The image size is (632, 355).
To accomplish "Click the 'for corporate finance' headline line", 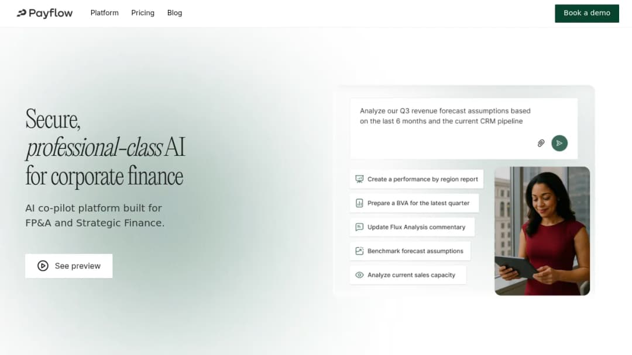I will tap(104, 176).
